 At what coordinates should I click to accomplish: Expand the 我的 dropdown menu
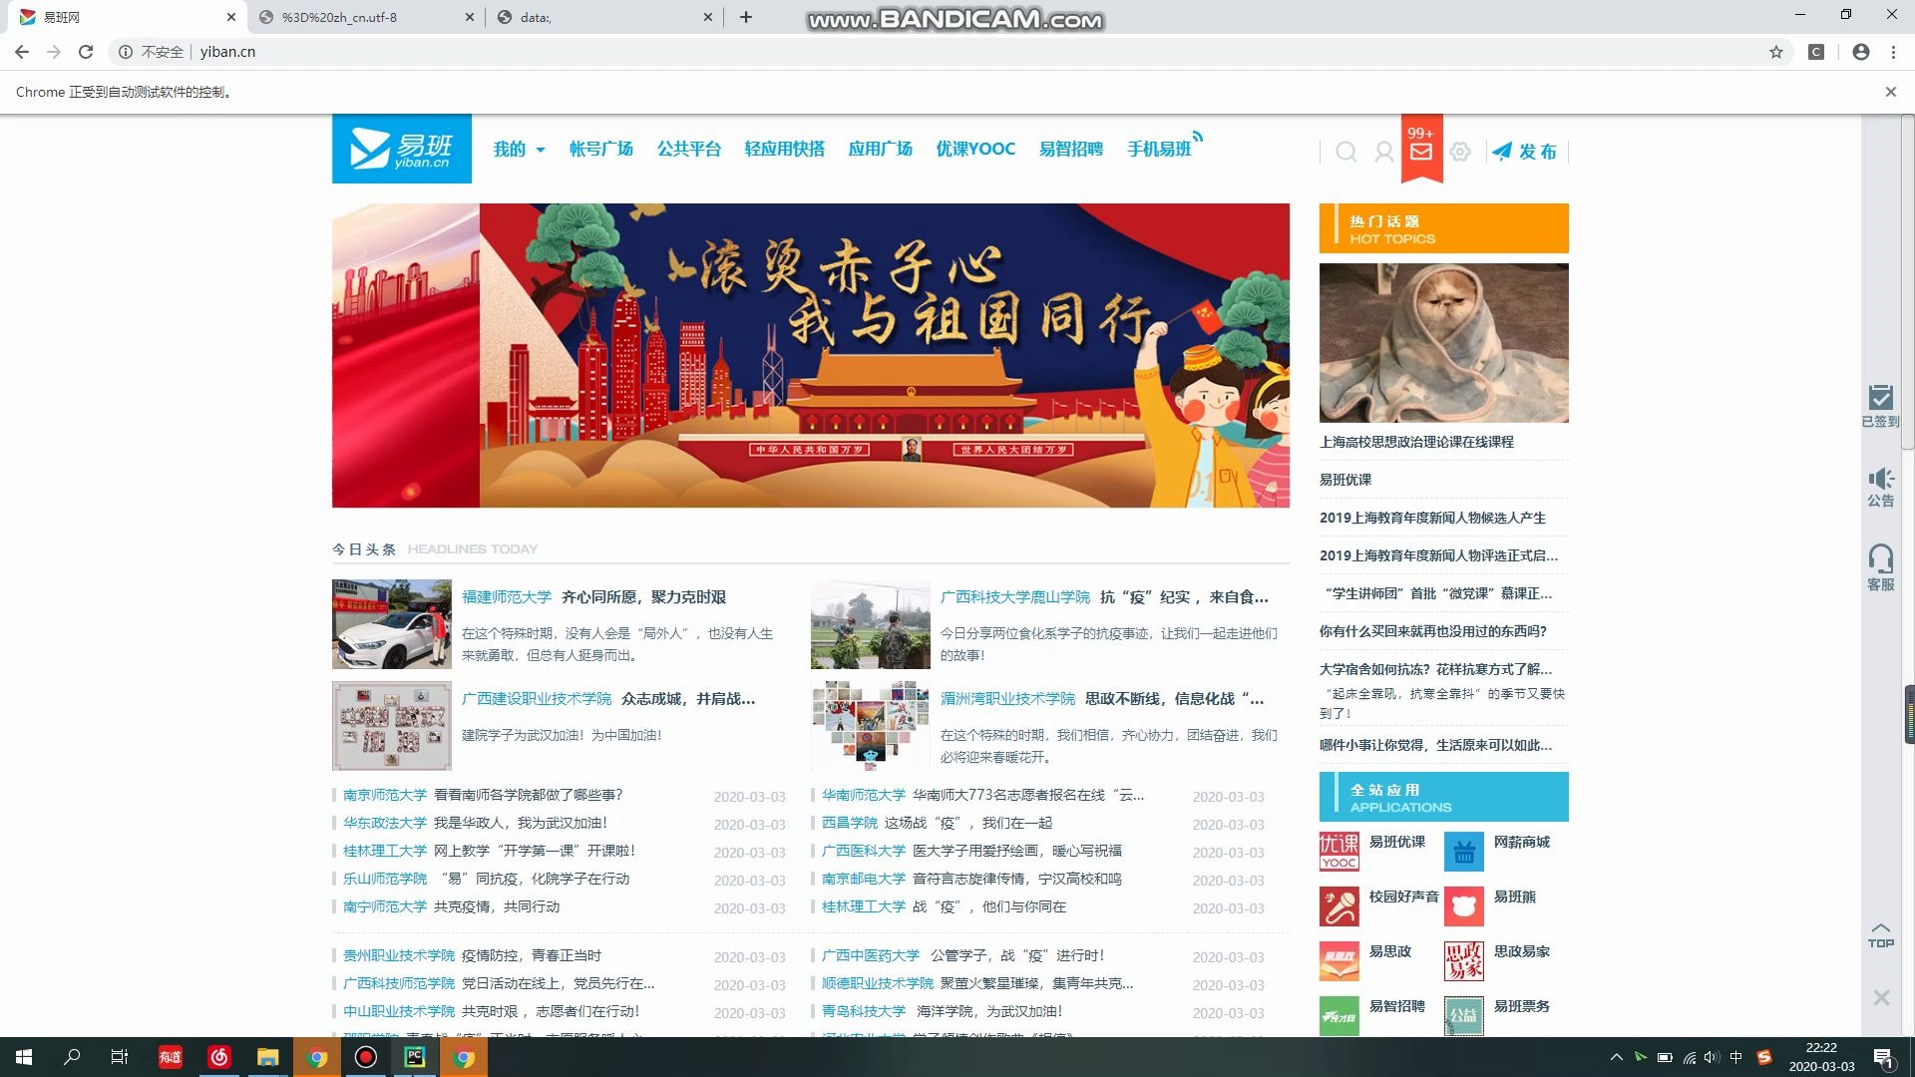[519, 150]
